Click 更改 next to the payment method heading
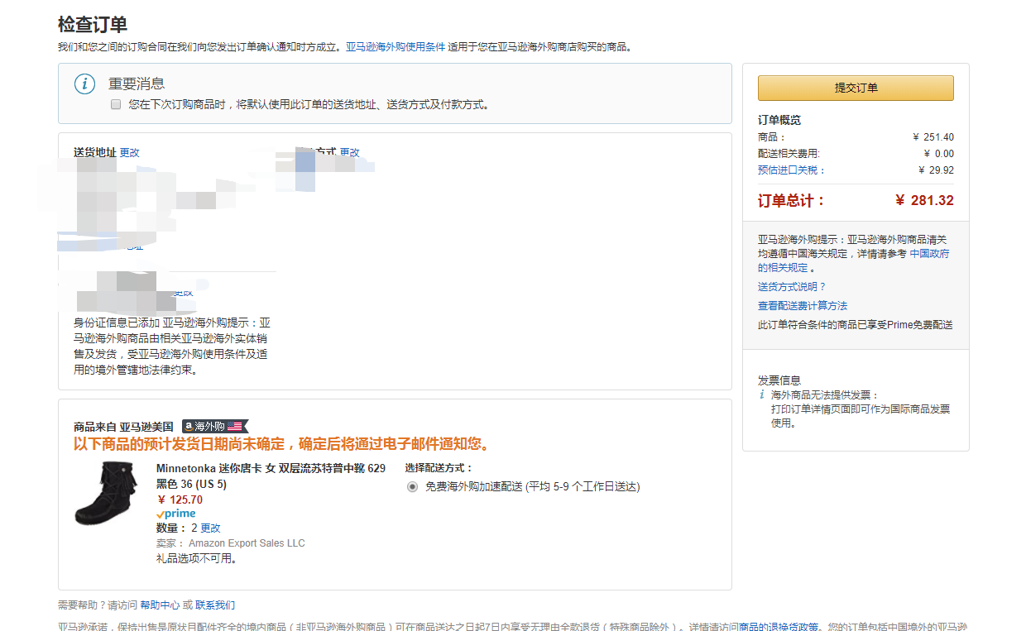Screen dimensions: 1026x631 (350, 153)
